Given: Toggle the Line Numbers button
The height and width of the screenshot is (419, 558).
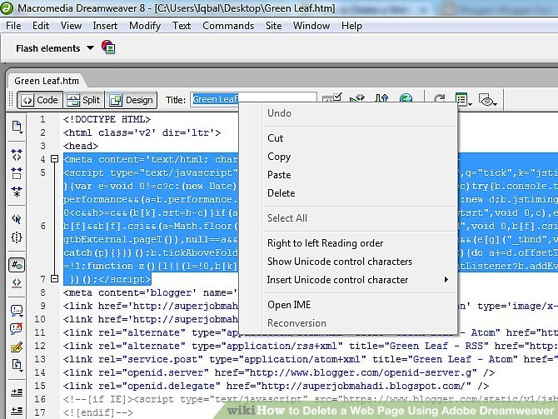Looking at the screenshot, I should tap(17, 266).
